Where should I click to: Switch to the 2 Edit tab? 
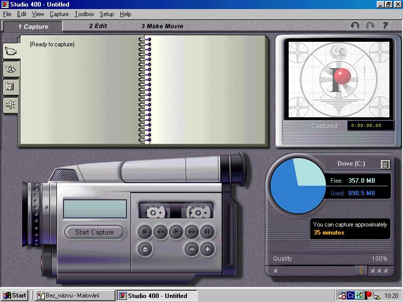tap(98, 26)
